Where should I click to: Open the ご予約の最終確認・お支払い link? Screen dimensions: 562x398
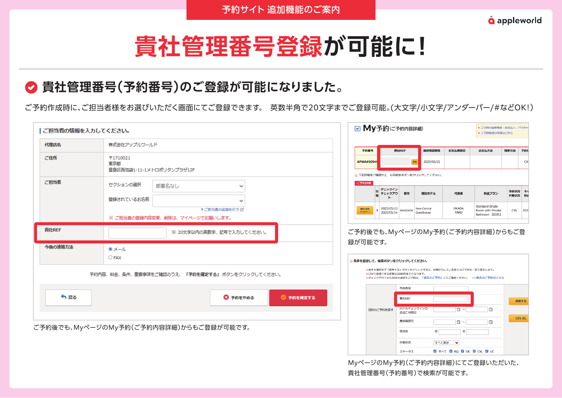click(504, 128)
